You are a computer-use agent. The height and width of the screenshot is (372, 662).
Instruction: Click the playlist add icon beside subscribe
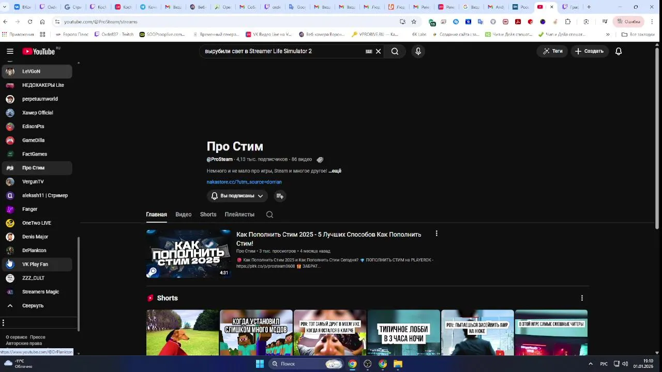pos(279,196)
